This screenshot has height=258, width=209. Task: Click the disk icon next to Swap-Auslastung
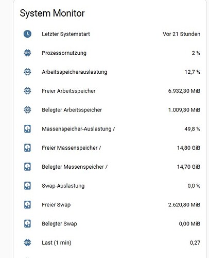pyautogui.click(x=27, y=186)
